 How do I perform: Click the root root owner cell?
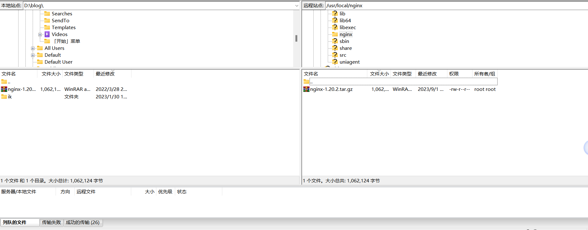[485, 89]
